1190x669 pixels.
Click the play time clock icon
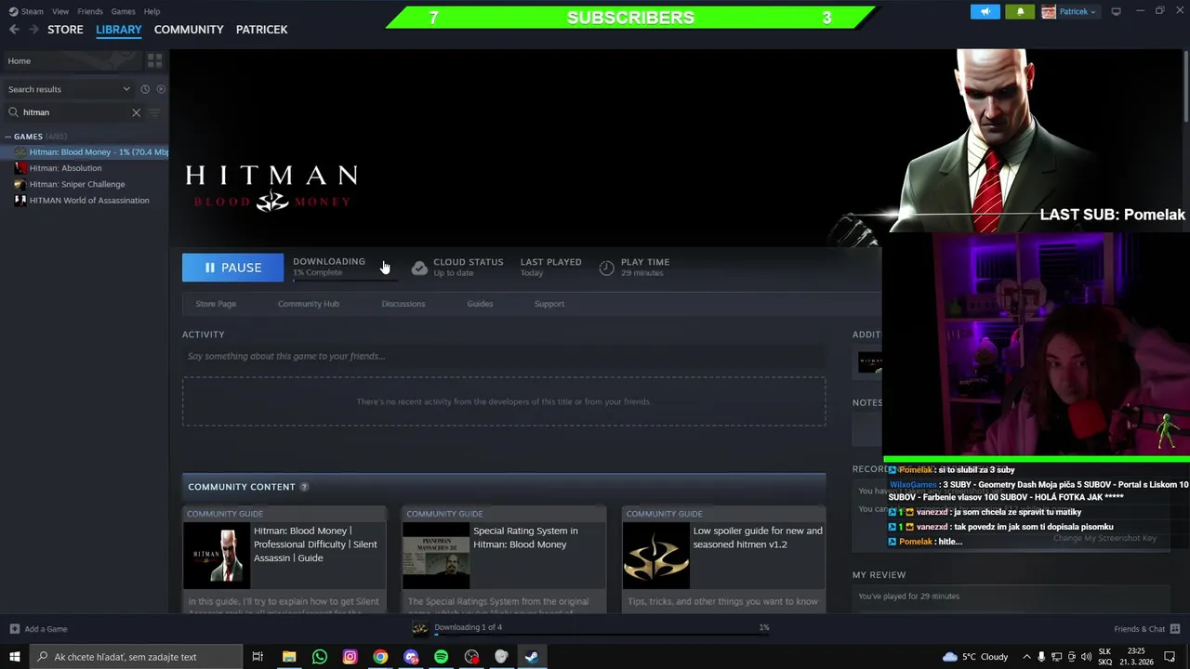click(606, 268)
